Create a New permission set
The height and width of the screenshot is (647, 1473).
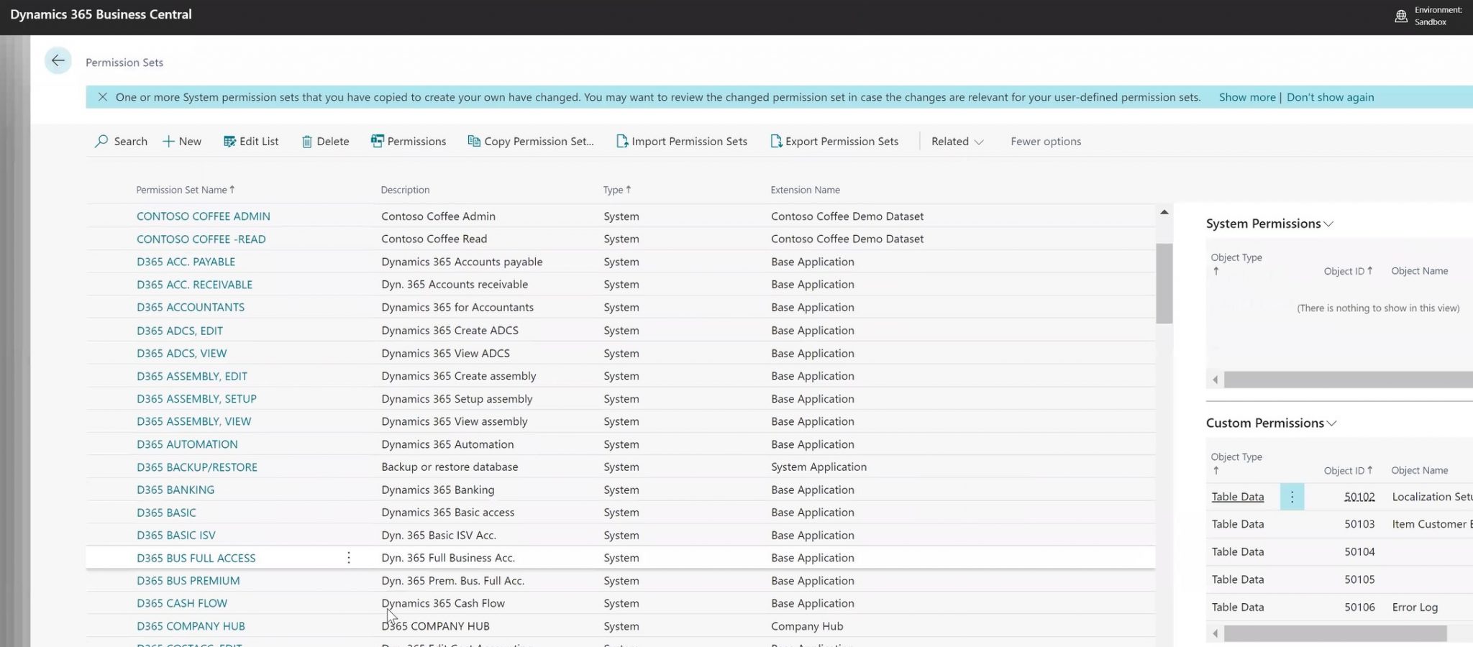[x=182, y=142]
